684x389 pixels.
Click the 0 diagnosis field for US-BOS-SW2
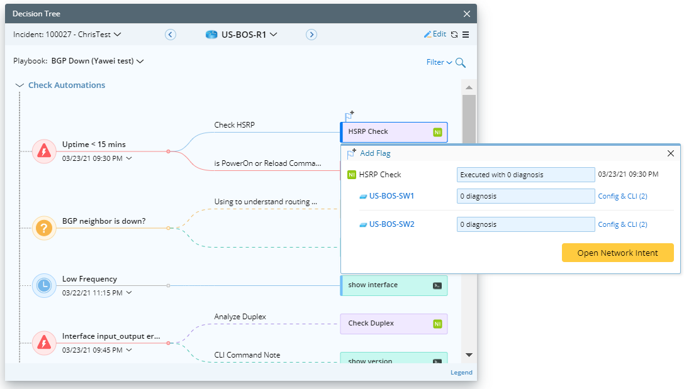tap(525, 224)
